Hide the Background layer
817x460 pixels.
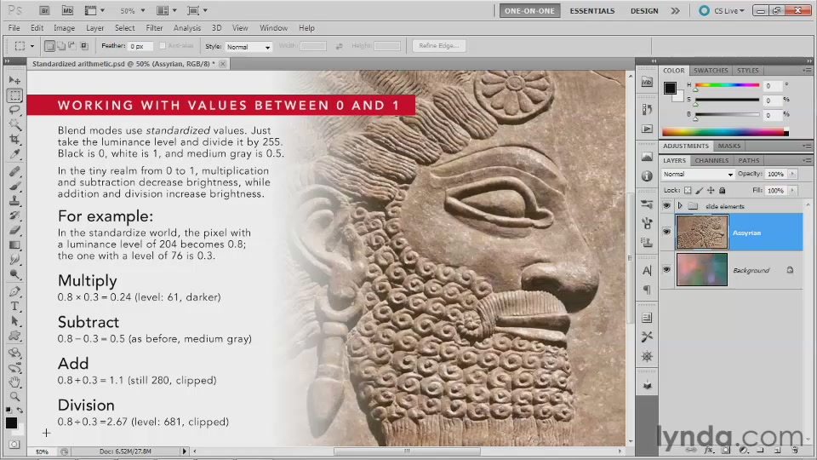point(666,270)
